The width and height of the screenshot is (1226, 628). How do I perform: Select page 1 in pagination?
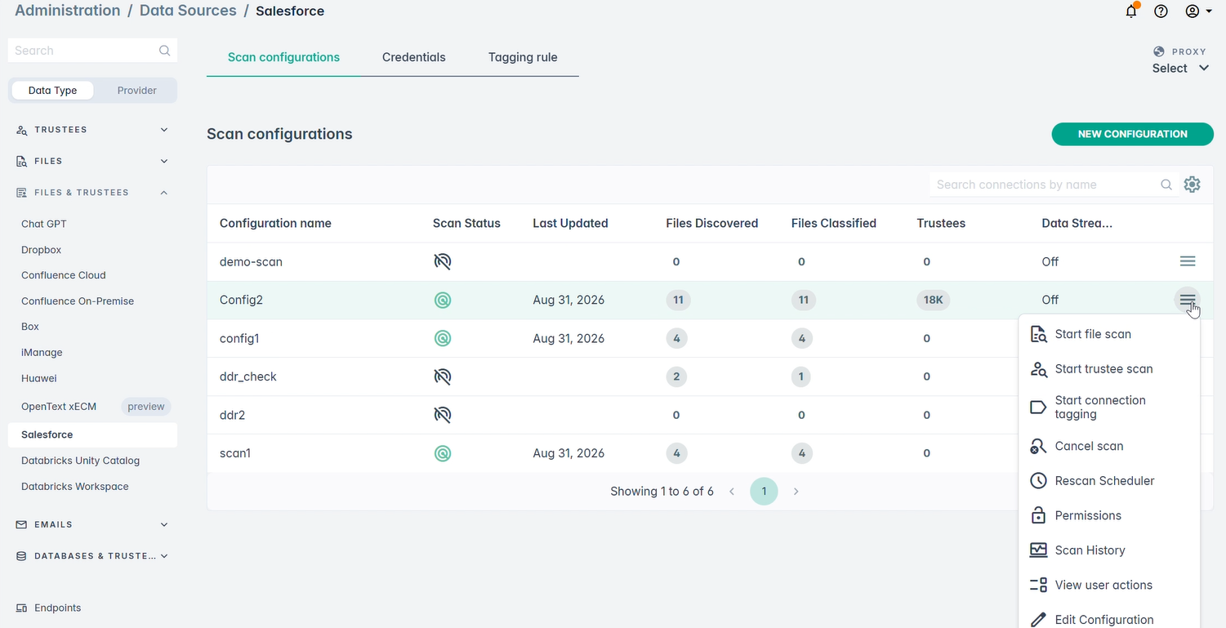point(764,492)
